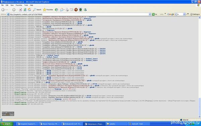Click the counter banner image at page bottom
This screenshot has height=126, width=201.
point(8,114)
